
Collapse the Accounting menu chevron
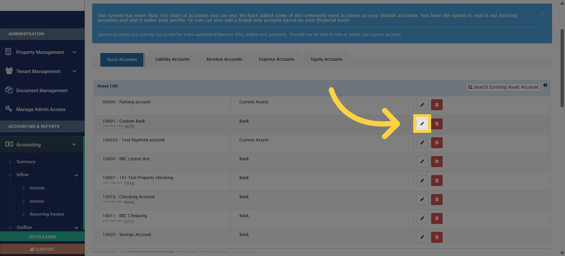click(74, 145)
